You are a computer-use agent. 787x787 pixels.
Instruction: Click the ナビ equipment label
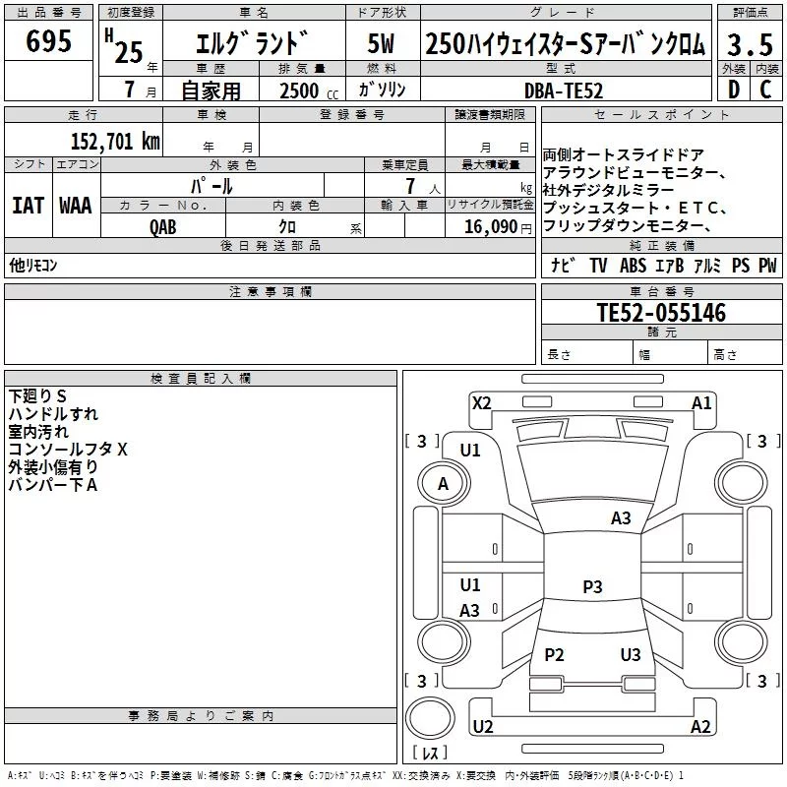tap(563, 265)
